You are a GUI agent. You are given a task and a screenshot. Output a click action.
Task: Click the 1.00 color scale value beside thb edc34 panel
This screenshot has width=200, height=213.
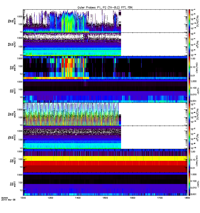pyautogui.click(x=193, y=59)
